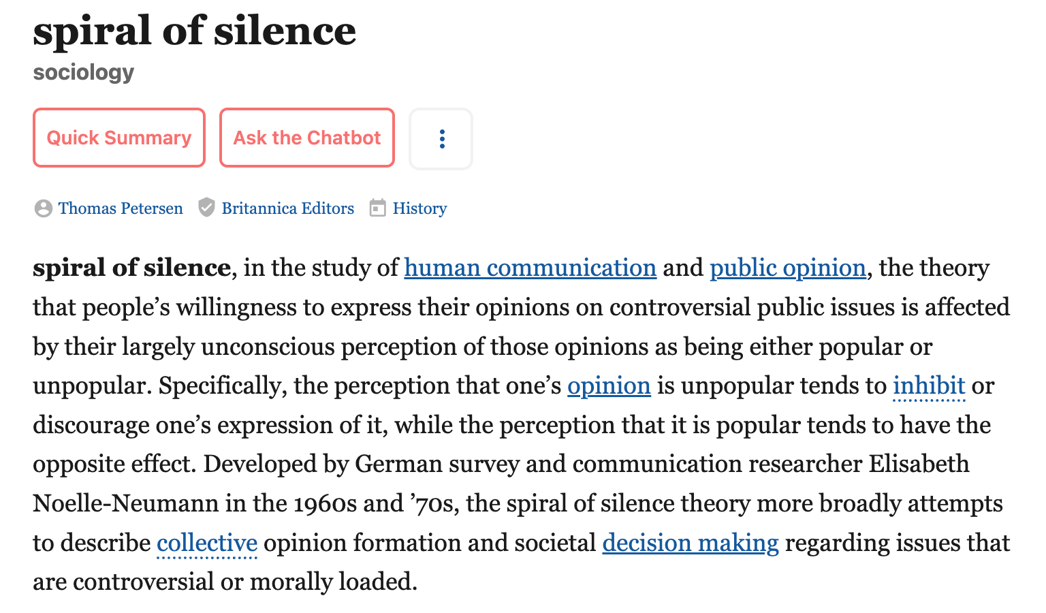Click the three-dot more options button
Image resolution: width=1046 pixels, height=613 pixels.
click(x=441, y=139)
